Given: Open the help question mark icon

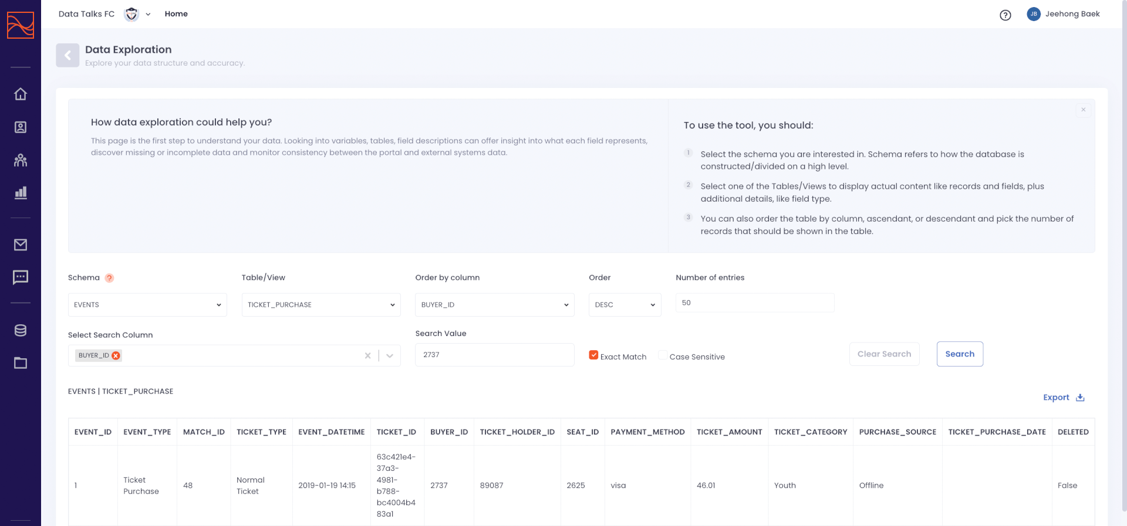Looking at the screenshot, I should point(1005,15).
